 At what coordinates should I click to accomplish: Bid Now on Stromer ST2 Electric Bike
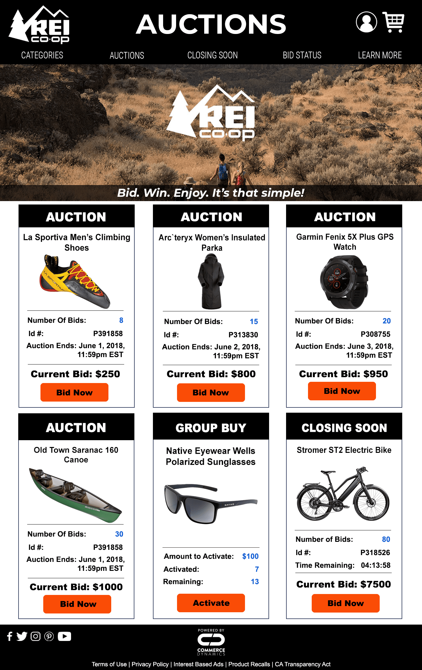[x=346, y=603]
